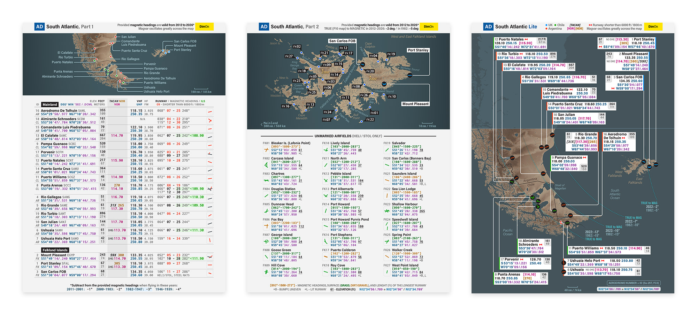Click the AD badge on South Atlantic Part 1

[x=40, y=26]
